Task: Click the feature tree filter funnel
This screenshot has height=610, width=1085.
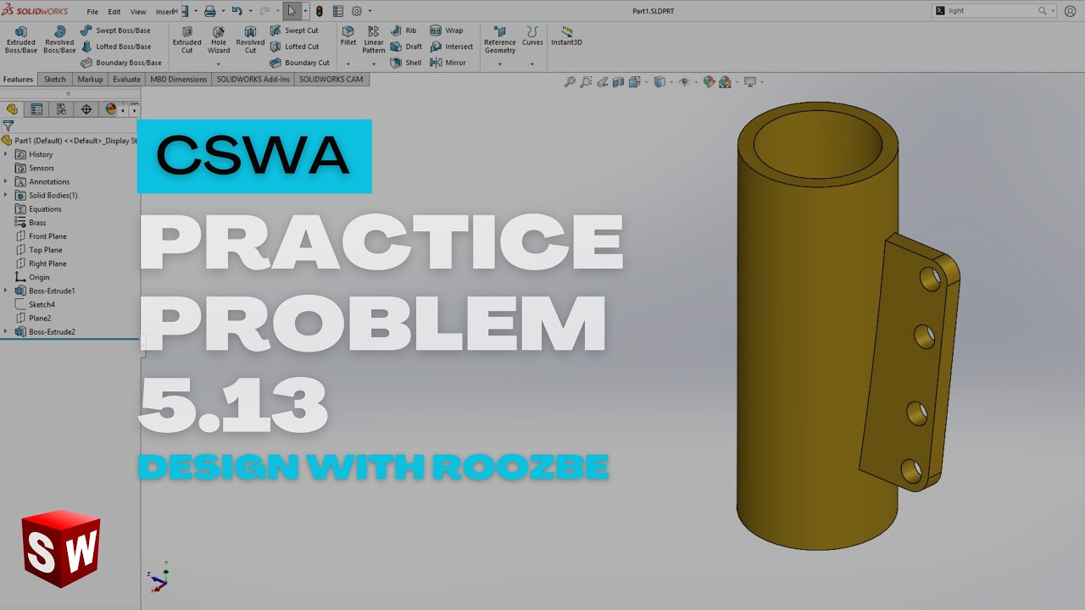Action: click(x=8, y=126)
